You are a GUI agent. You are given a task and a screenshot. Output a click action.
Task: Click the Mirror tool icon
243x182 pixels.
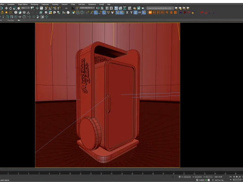click(x=98, y=8)
